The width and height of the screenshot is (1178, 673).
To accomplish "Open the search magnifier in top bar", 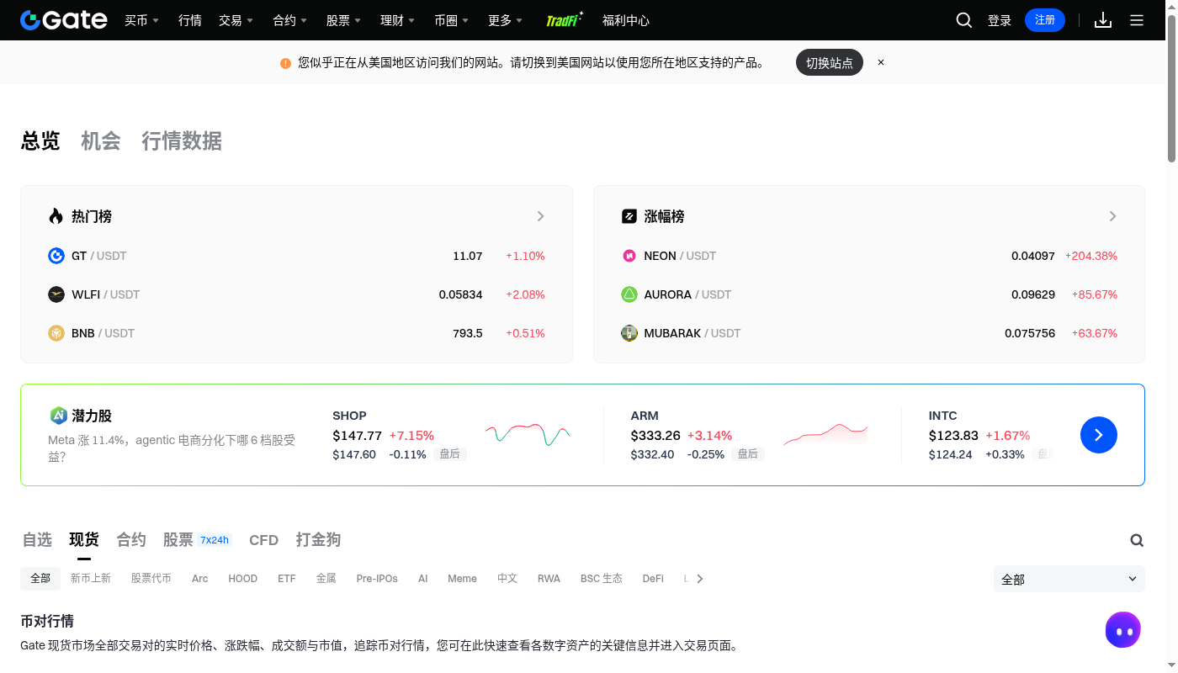I will pos(964,20).
